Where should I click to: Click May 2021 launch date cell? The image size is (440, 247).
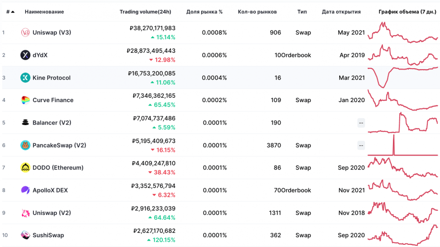click(x=351, y=33)
